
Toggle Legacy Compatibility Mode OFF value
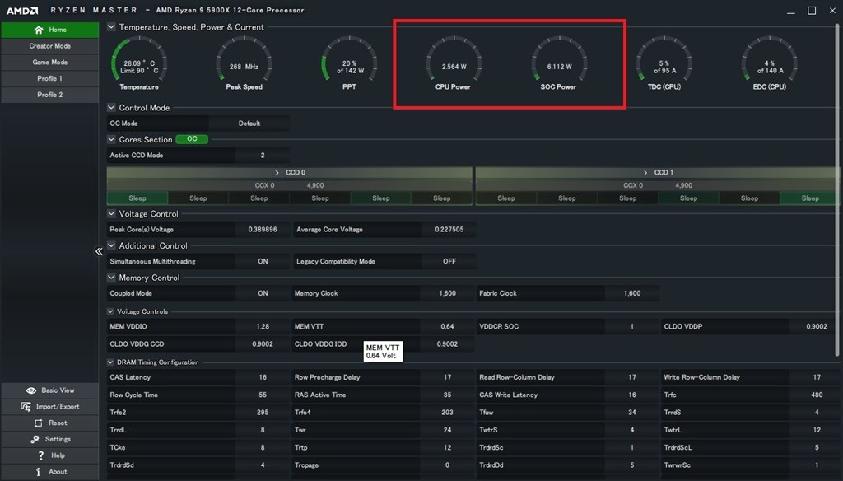coord(449,261)
